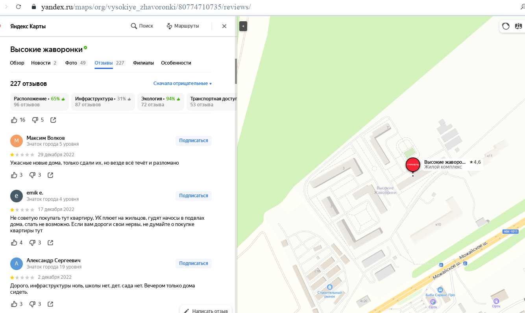This screenshot has width=525, height=313.
Task: Click the browser zoom magnifier in address bar
Action: point(523,7)
